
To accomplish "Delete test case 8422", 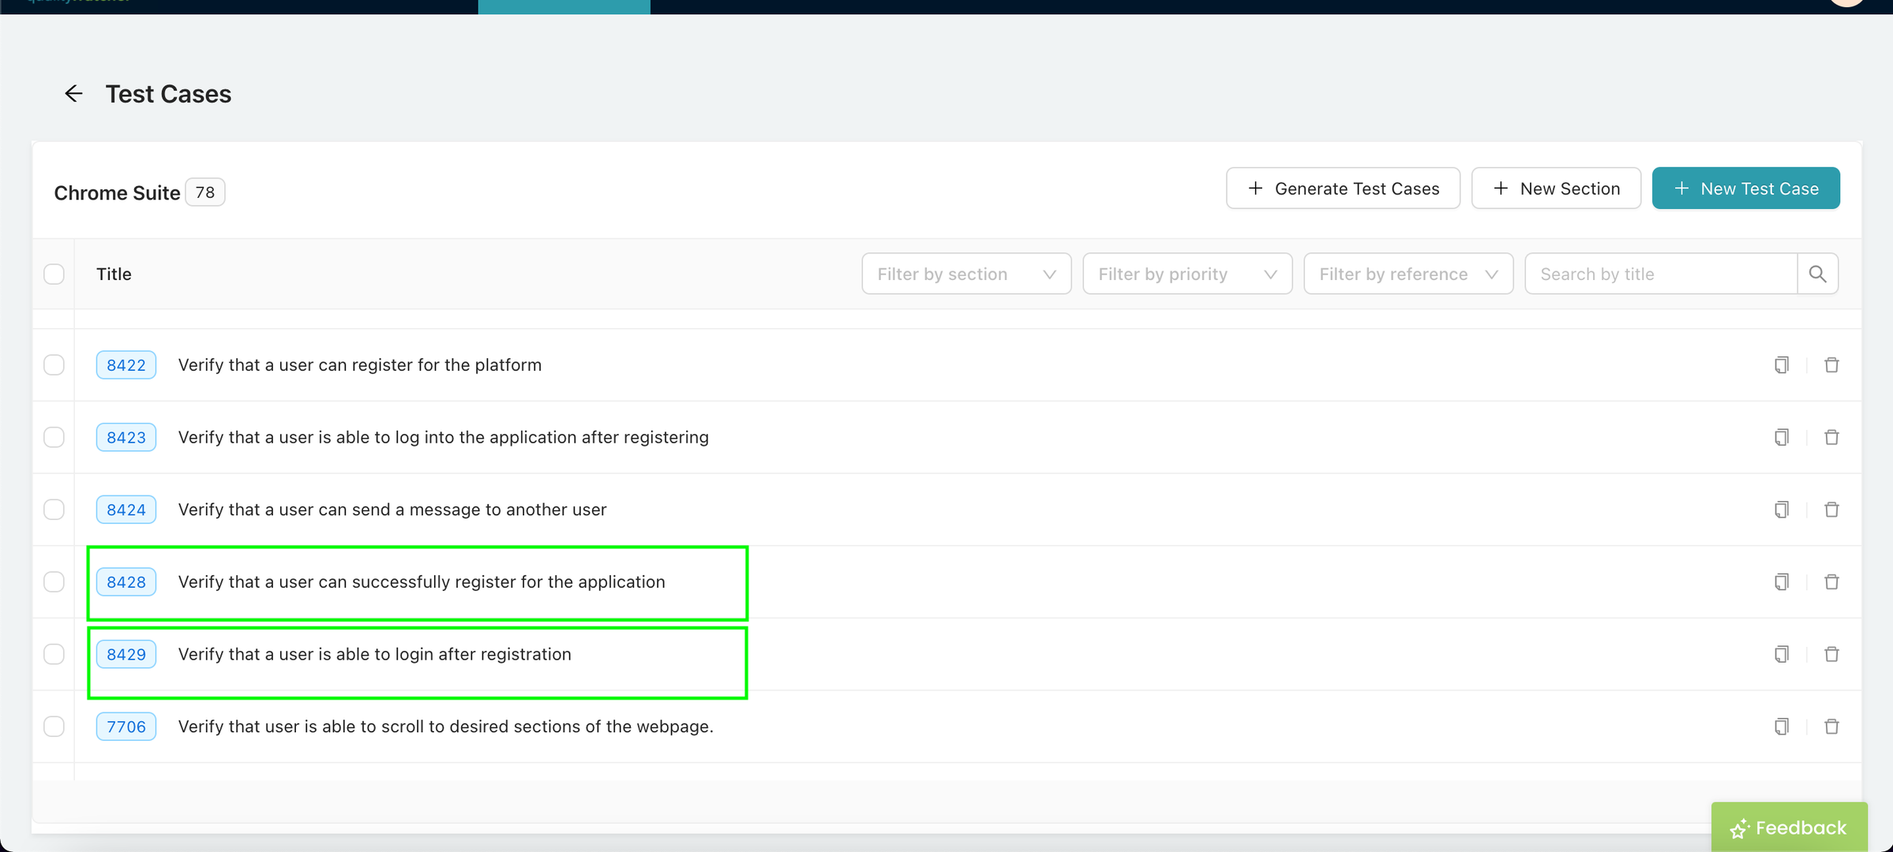I will [x=1831, y=364].
